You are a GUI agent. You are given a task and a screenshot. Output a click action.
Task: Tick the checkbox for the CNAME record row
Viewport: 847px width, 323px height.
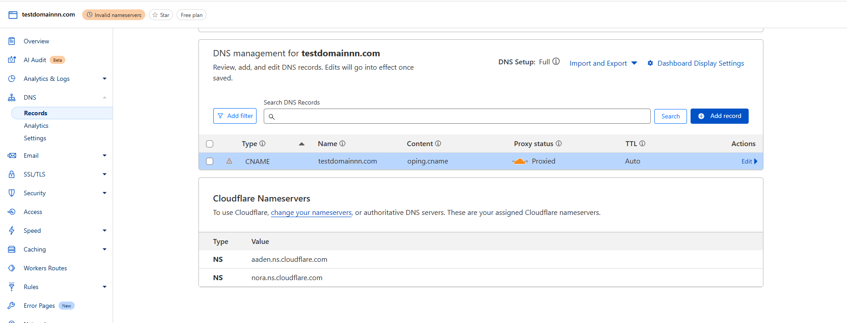210,161
